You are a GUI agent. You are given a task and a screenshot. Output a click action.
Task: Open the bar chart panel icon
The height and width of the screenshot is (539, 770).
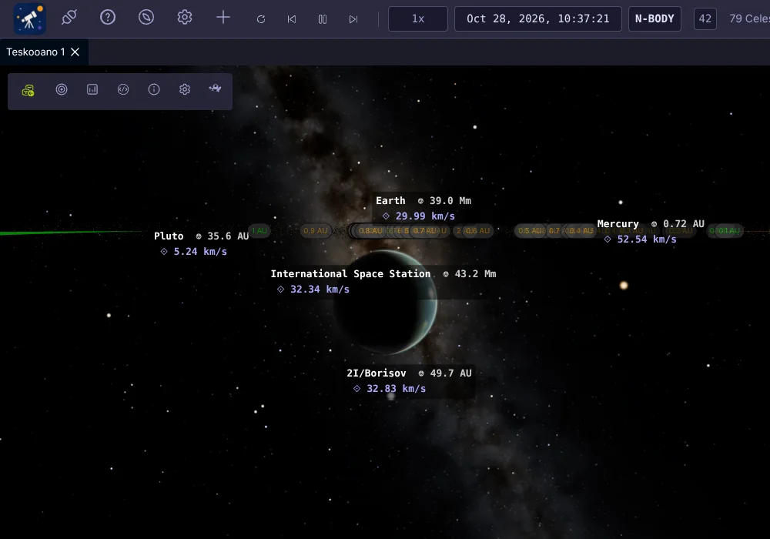pyautogui.click(x=92, y=89)
